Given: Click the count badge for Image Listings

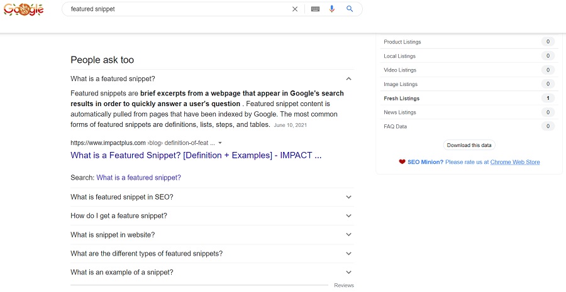Looking at the screenshot, I should [548, 84].
